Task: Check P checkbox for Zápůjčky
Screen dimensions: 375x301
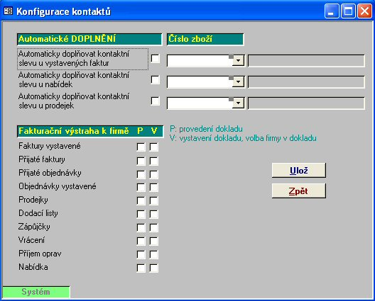Action: [x=141, y=228]
